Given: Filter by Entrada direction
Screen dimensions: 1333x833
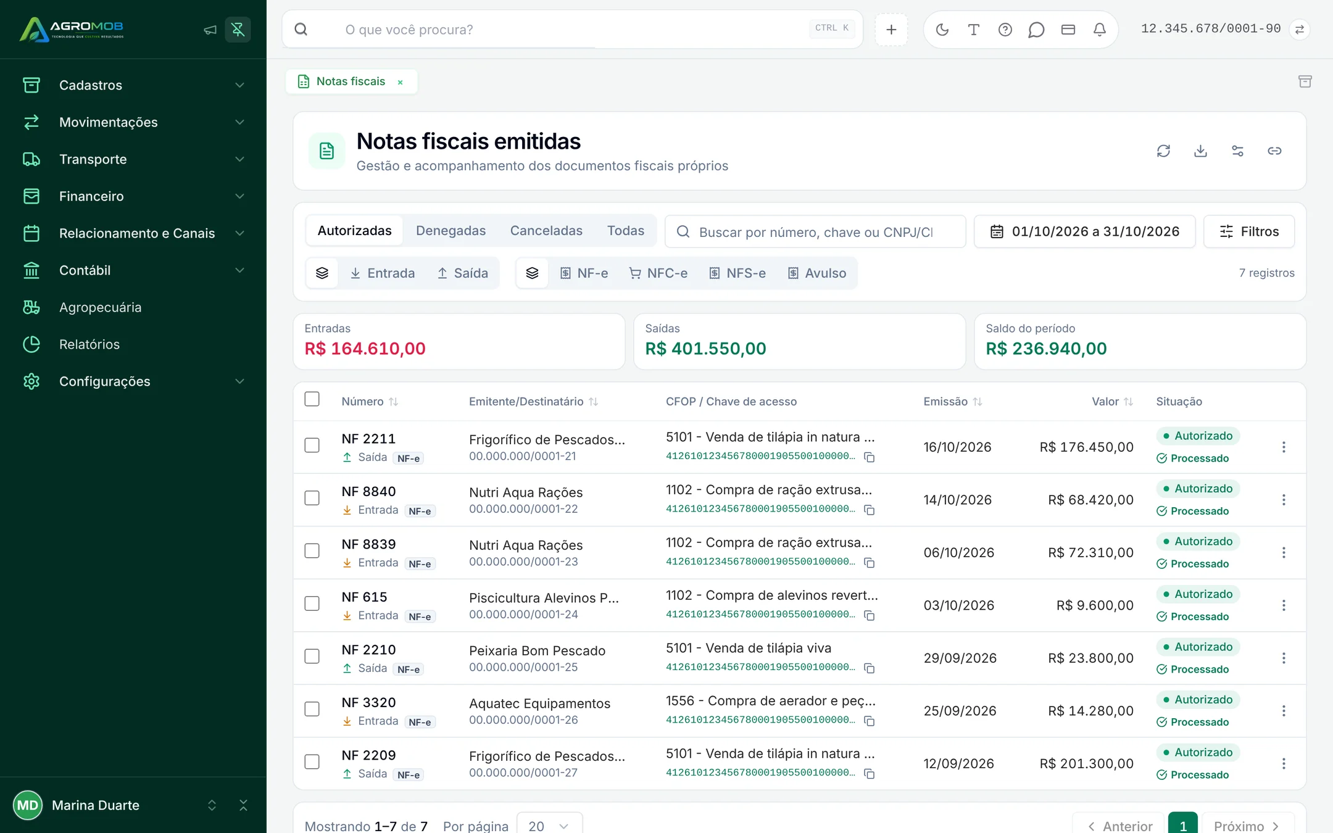Looking at the screenshot, I should coord(383,273).
